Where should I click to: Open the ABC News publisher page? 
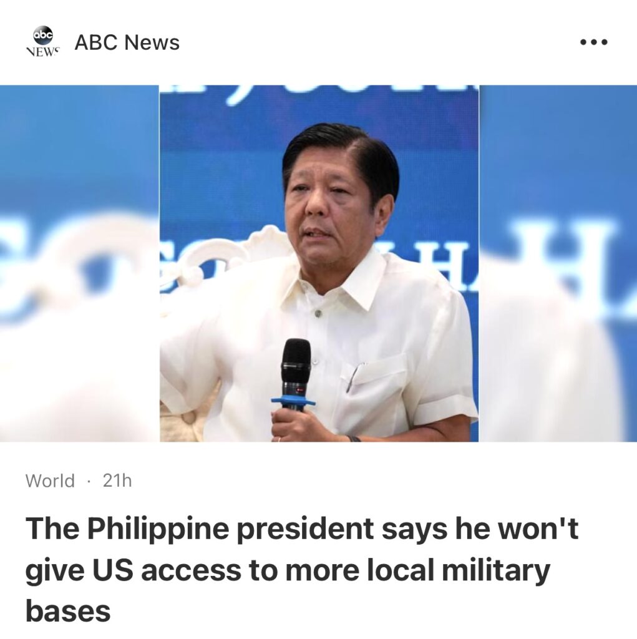(x=127, y=42)
